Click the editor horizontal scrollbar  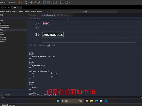coord(89,42)
